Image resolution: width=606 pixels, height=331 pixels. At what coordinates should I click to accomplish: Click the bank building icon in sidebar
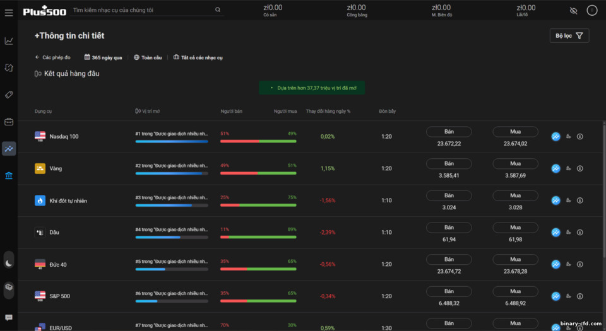[x=9, y=175]
